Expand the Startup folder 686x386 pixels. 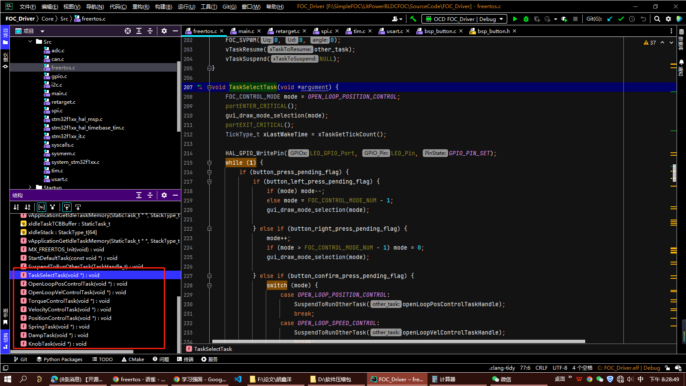(30, 187)
